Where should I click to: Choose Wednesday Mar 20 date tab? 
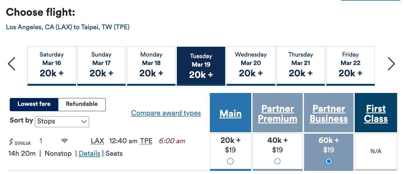tap(251, 65)
